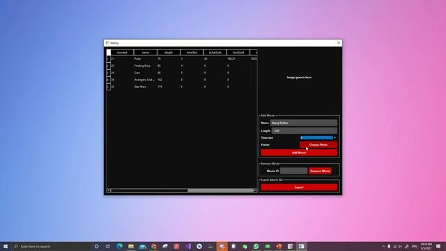446x251 pixels.
Task: Click the taskbar clock
Action: pyautogui.click(x=426, y=246)
